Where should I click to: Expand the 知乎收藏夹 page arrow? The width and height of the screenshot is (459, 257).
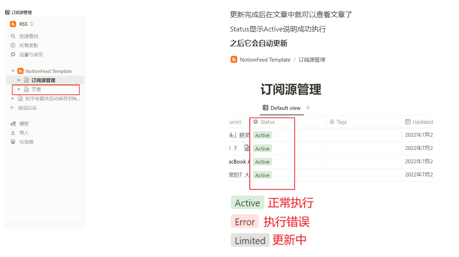tap(13, 98)
